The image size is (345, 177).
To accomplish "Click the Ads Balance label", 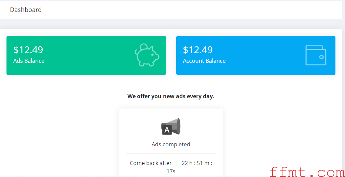I will (x=29, y=61).
